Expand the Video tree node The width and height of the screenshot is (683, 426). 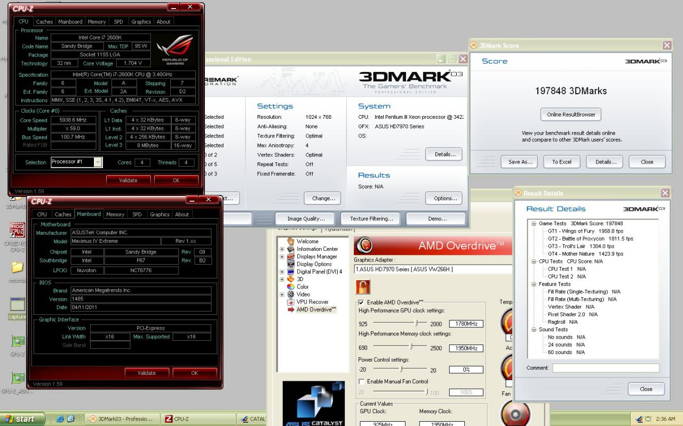[282, 294]
